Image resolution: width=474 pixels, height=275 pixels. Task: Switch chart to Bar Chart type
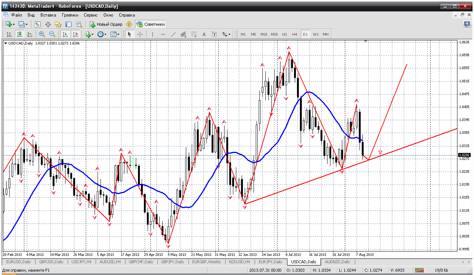9,34
